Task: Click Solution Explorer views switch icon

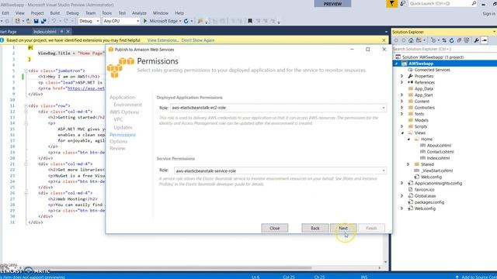Action: click(x=419, y=40)
